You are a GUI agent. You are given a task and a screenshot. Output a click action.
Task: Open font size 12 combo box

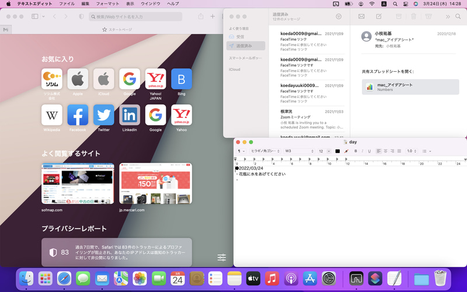pos(325,151)
